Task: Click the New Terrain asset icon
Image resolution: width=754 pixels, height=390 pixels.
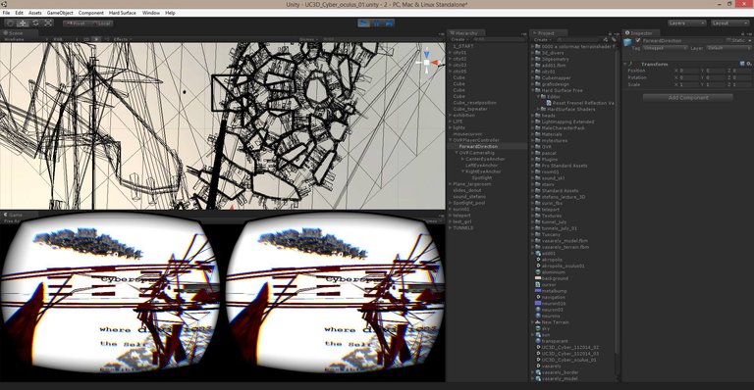Action: tap(538, 322)
